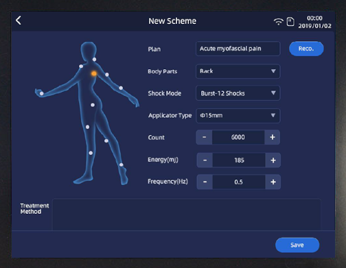
Task: Select the outstretched left hand point on figure
Action: coord(41,93)
